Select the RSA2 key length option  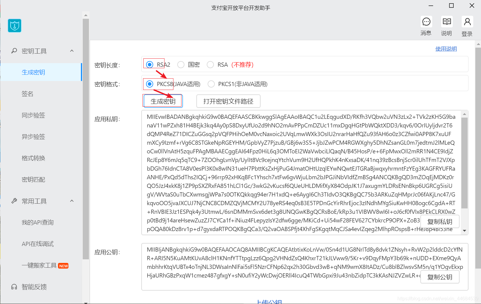(x=149, y=64)
